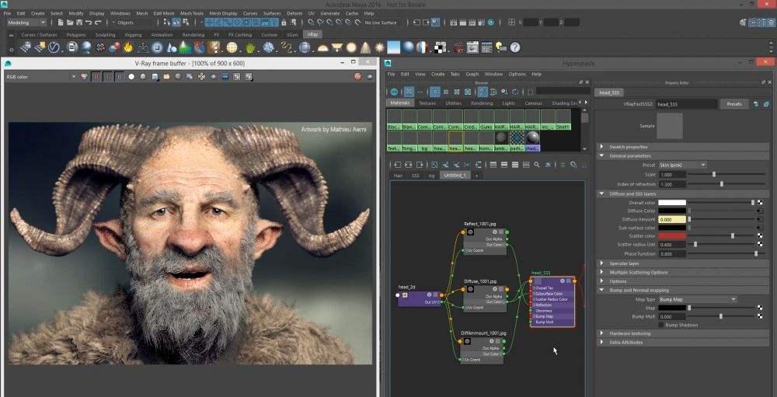This screenshot has height=397, width=777.
Task: Click the fire flame icon on the VRay shelf
Action: 128,47
